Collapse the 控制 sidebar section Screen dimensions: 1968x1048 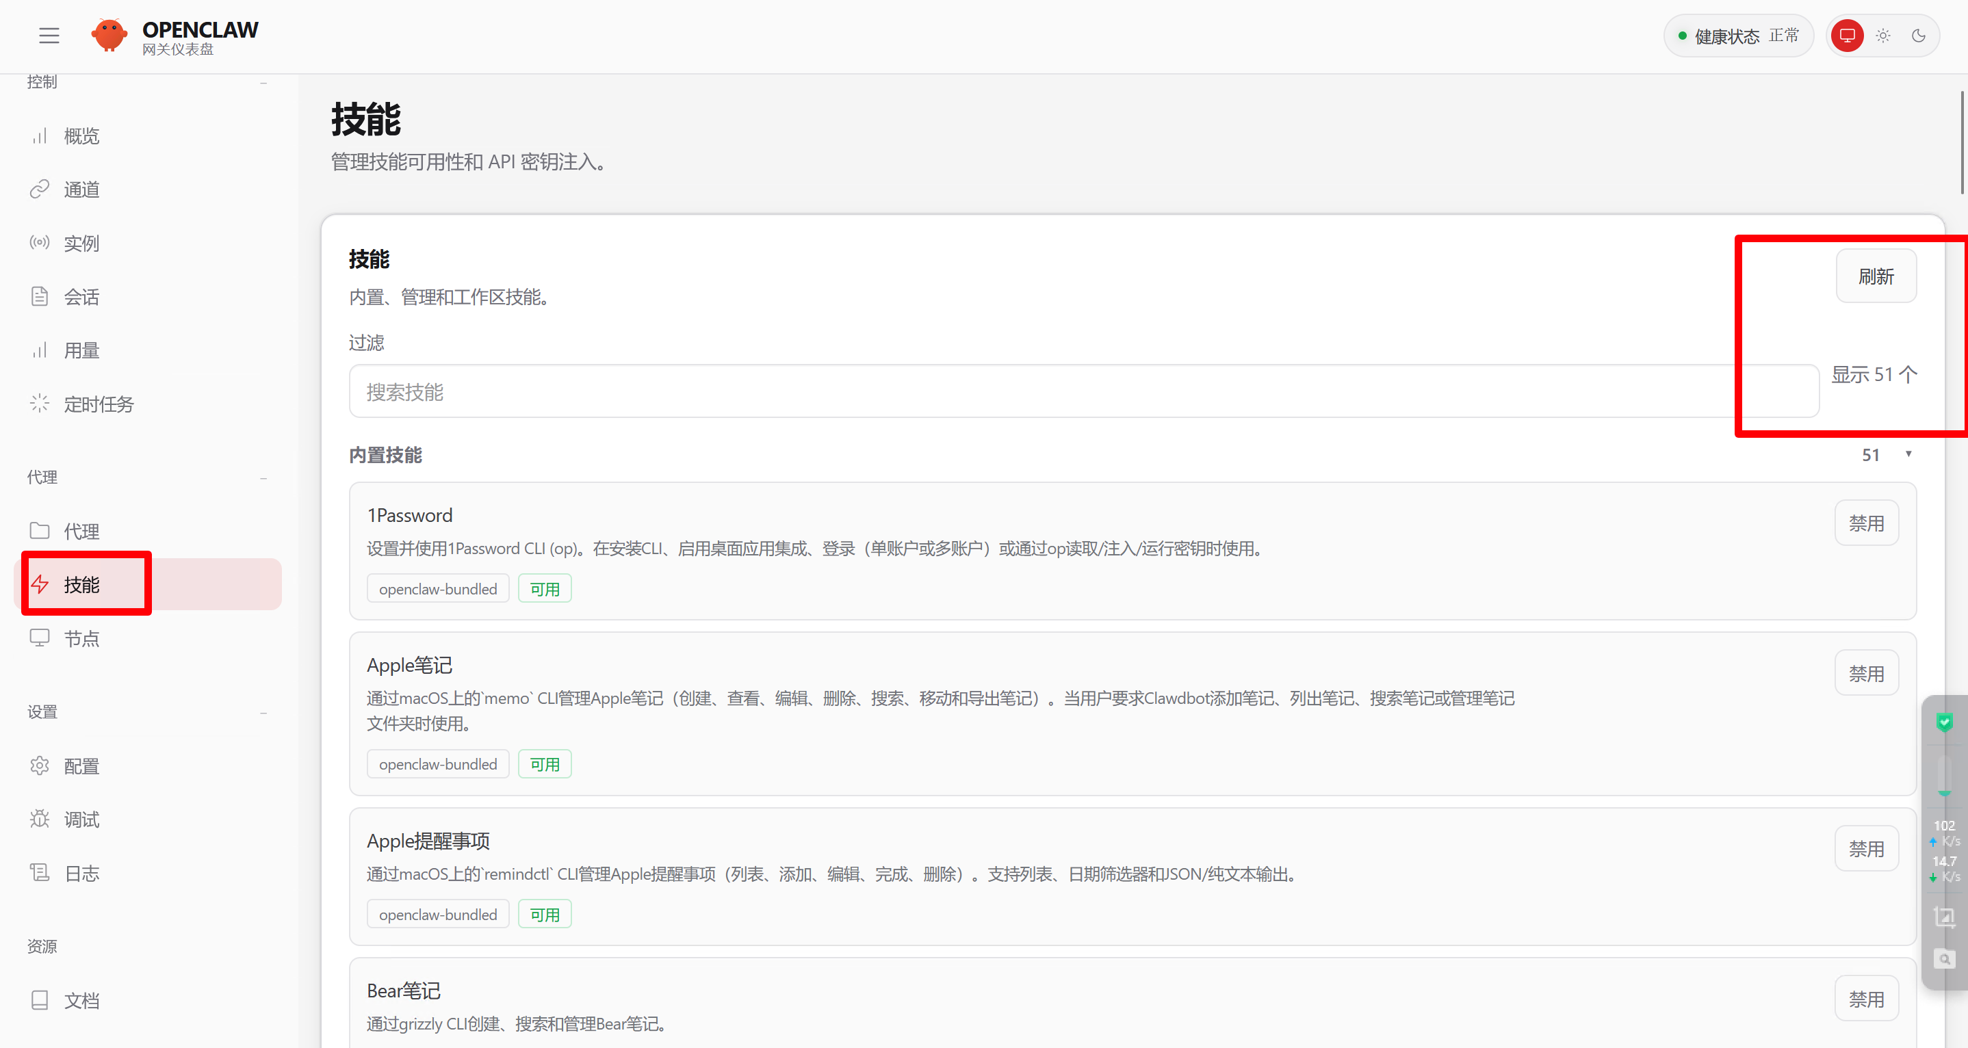coord(263,83)
